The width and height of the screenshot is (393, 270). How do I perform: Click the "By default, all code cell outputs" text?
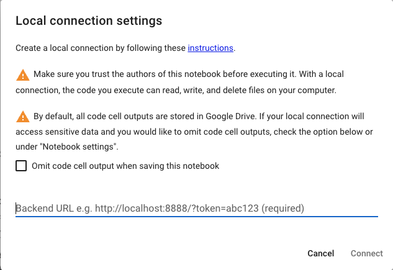coord(100,116)
